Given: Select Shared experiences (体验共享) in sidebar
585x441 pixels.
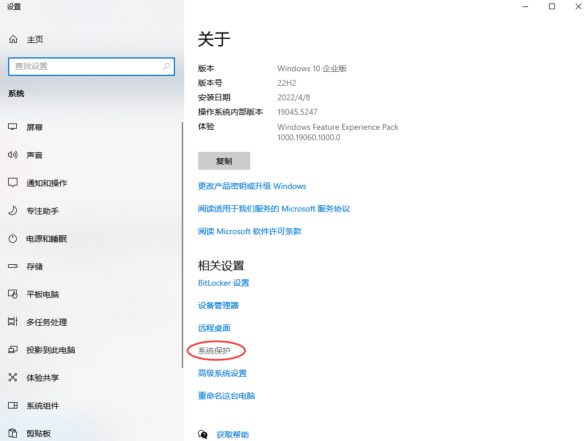Looking at the screenshot, I should pyautogui.click(x=42, y=378).
